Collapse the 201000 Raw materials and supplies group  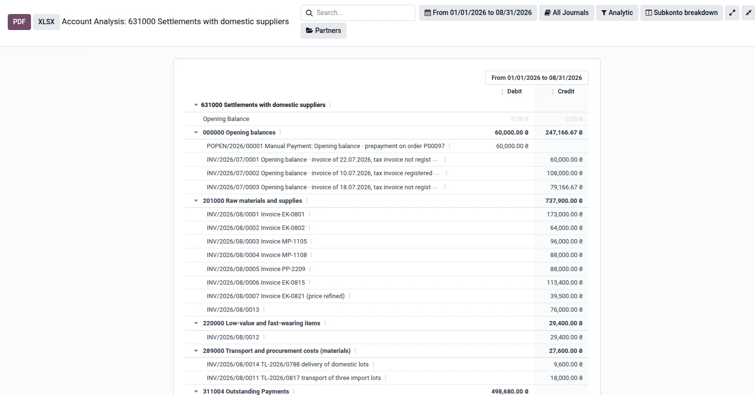[x=196, y=201]
